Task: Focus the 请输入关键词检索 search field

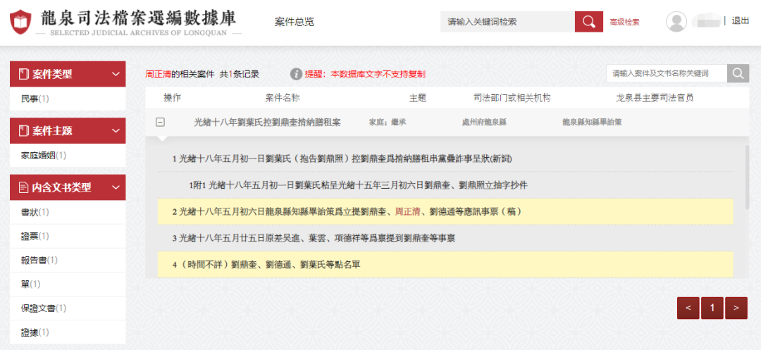Action: pos(507,22)
